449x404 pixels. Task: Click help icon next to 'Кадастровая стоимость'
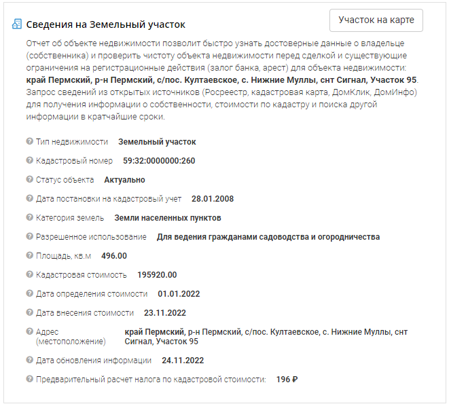pyautogui.click(x=29, y=275)
